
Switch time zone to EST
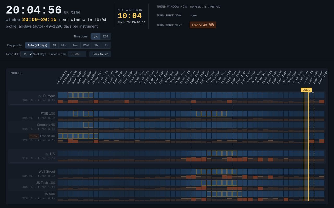[106, 36]
